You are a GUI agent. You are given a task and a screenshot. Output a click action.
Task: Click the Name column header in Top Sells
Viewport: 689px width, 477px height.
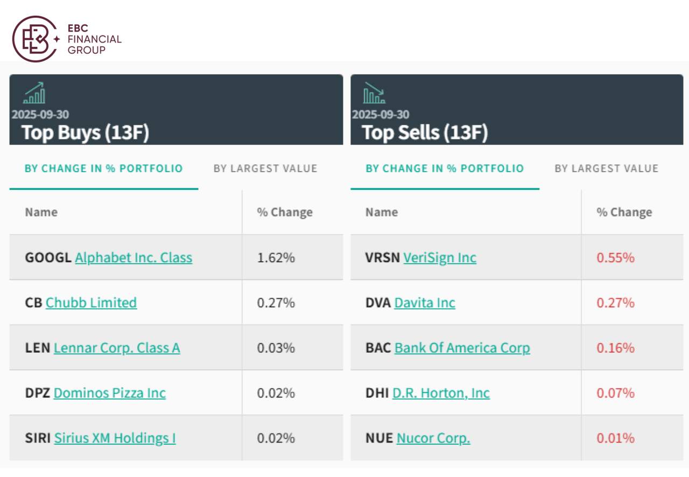click(x=381, y=212)
